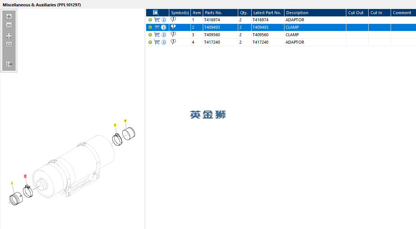The image size is (416, 229).
Task: Click the four-squares grid view icon
Action: point(9,36)
